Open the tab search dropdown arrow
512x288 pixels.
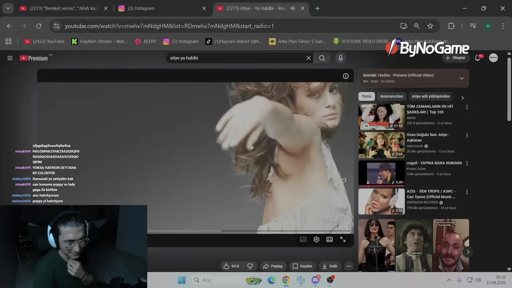point(8,8)
